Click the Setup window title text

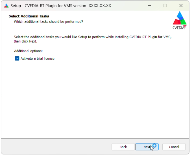61,6
